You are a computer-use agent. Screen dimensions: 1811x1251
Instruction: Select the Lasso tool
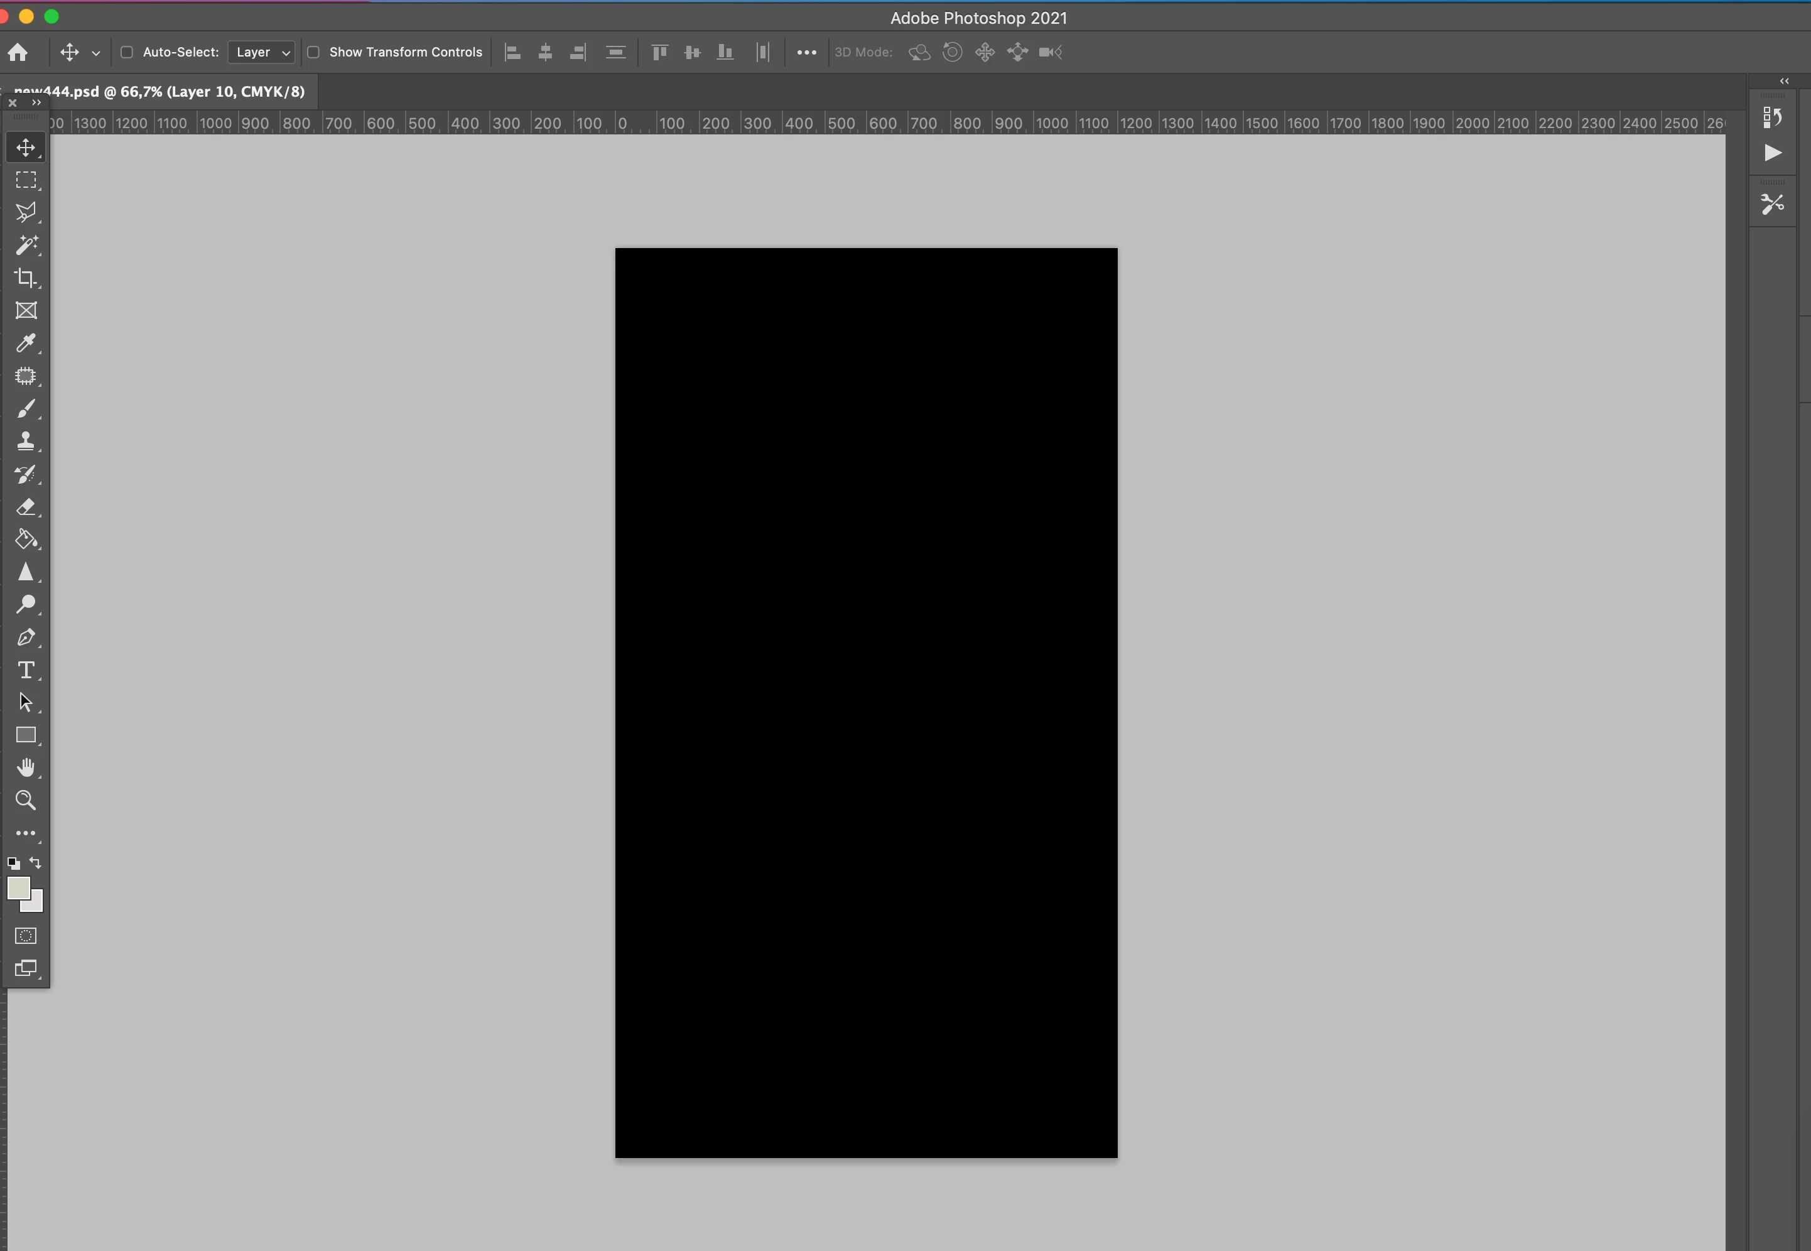click(x=26, y=212)
